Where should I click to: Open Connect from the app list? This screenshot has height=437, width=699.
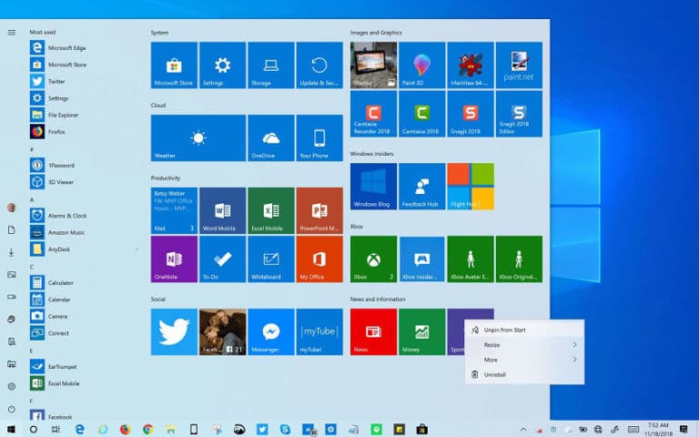[57, 333]
